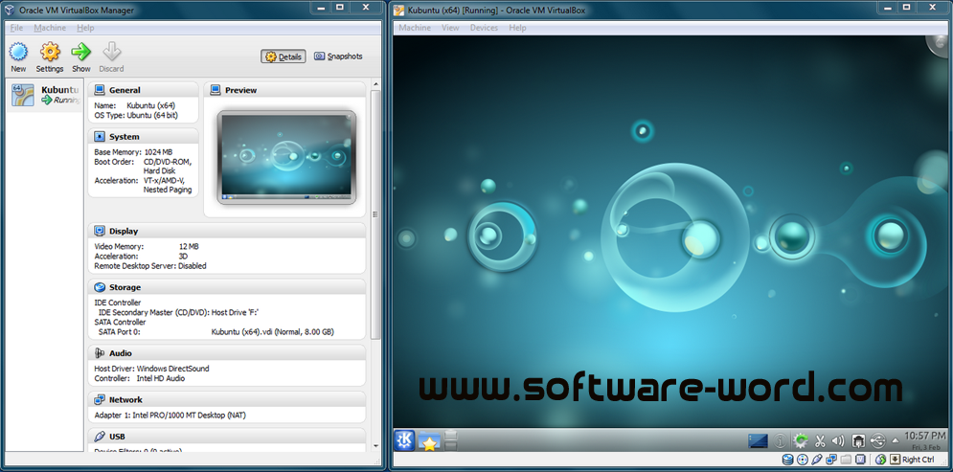Viewport: 953px width, 472px height.
Task: Click the General section header
Action: click(x=144, y=90)
